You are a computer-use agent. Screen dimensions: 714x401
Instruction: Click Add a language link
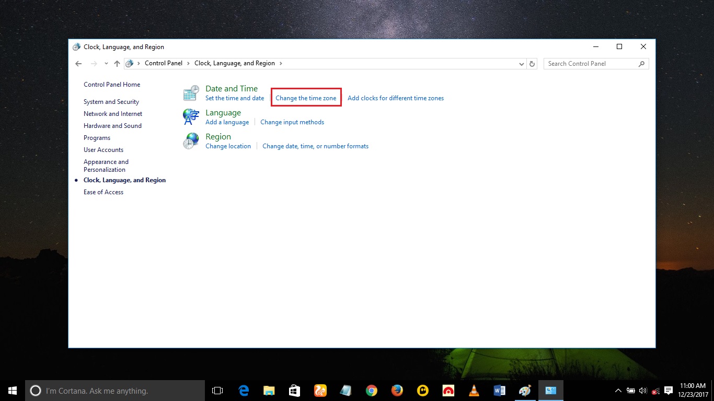227,122
